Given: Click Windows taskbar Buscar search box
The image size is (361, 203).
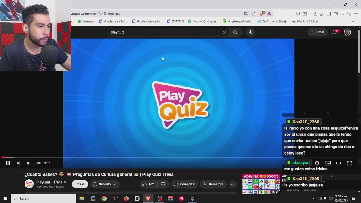Looking at the screenshot, I should coord(43,198).
